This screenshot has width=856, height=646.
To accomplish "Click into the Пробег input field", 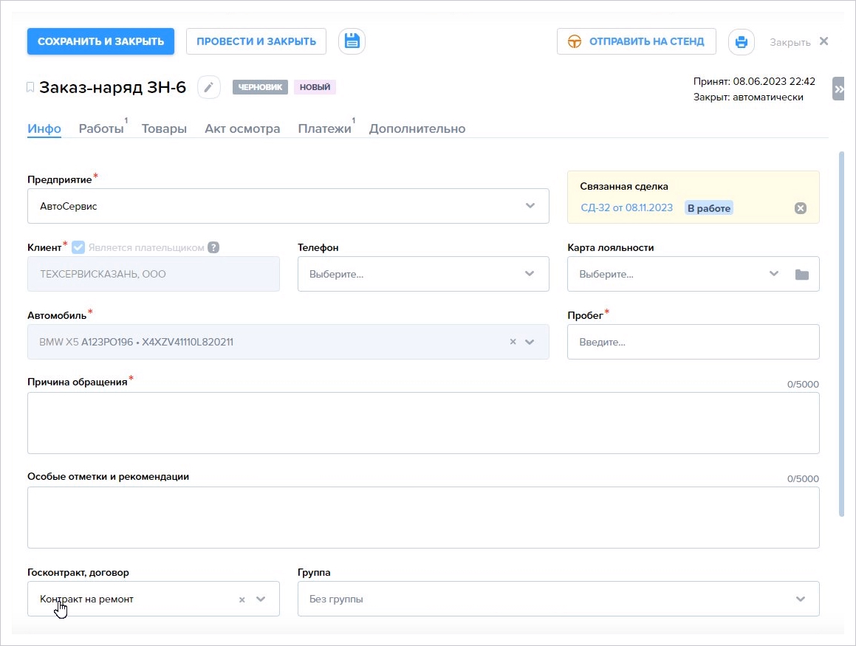I will (693, 342).
